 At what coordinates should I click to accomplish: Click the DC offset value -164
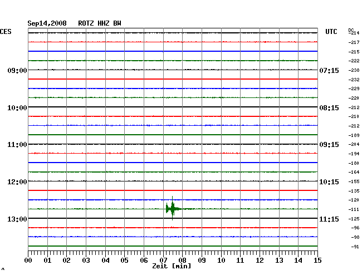click(x=354, y=172)
